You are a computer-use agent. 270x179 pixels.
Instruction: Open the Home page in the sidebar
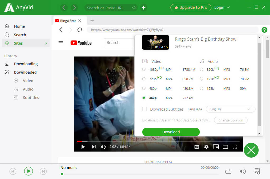[19, 26]
